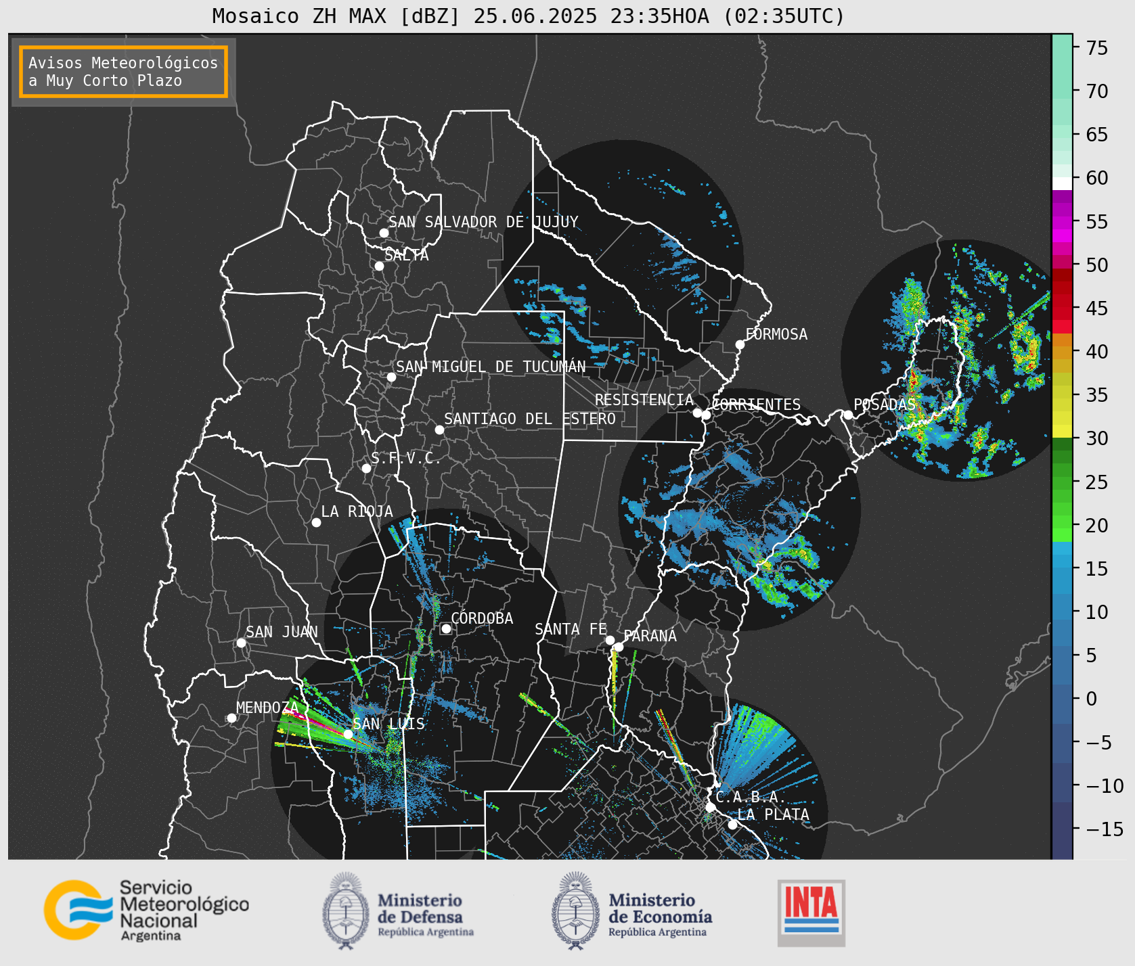Select the San Juan city marker

(241, 643)
